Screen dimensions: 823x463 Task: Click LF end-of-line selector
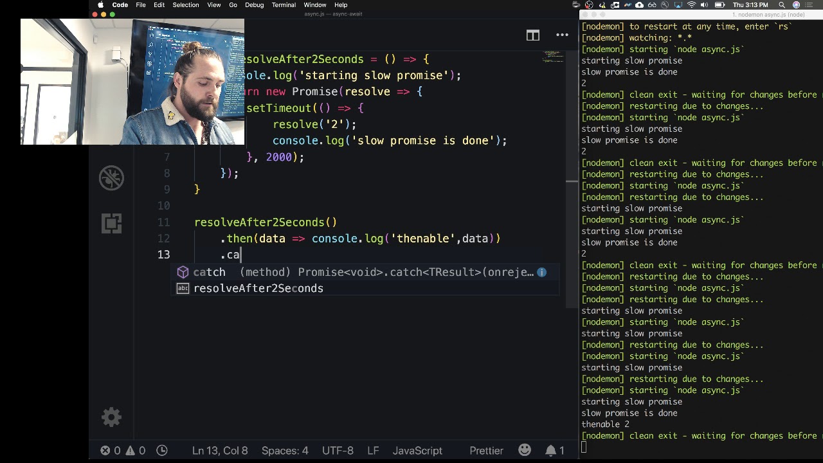373,451
